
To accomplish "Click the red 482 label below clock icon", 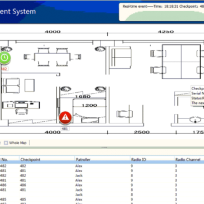I will coord(4,69).
